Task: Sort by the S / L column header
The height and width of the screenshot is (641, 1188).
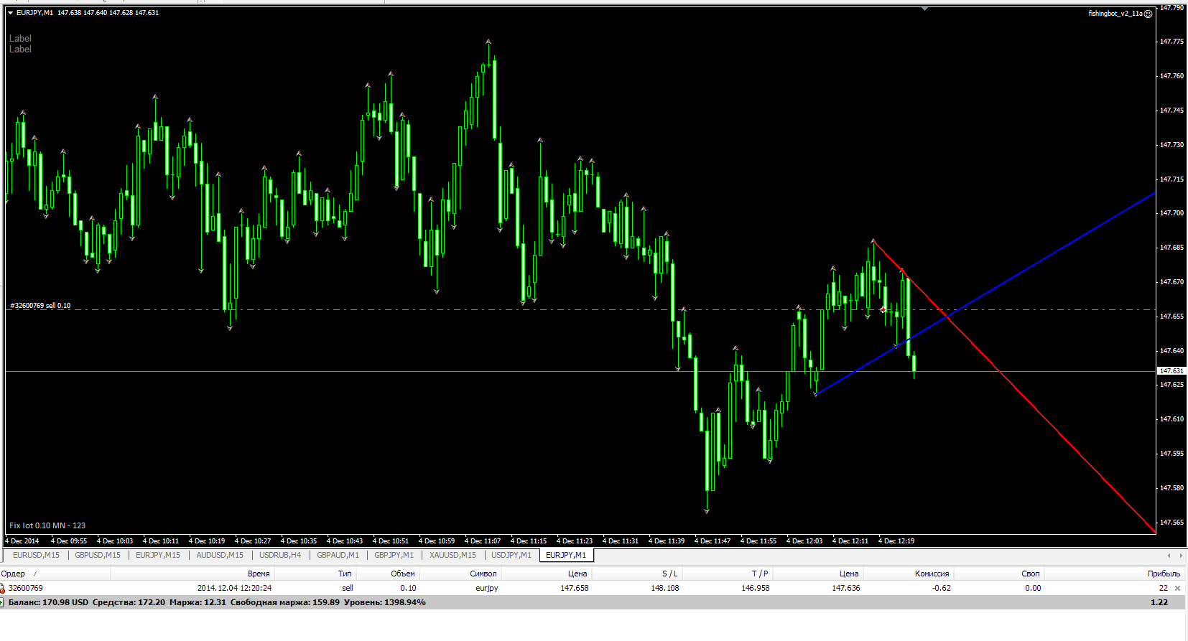Action: [x=637, y=574]
